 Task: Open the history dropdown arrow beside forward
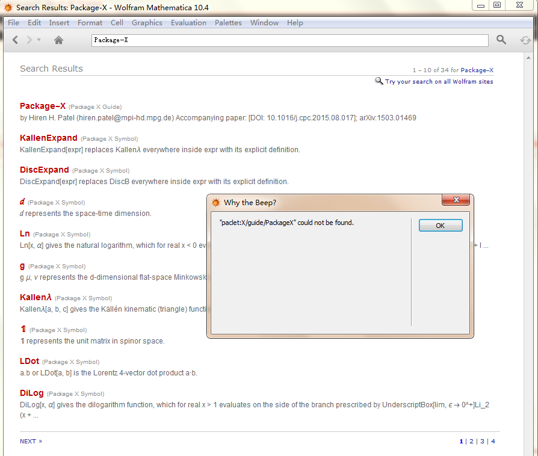pyautogui.click(x=39, y=40)
